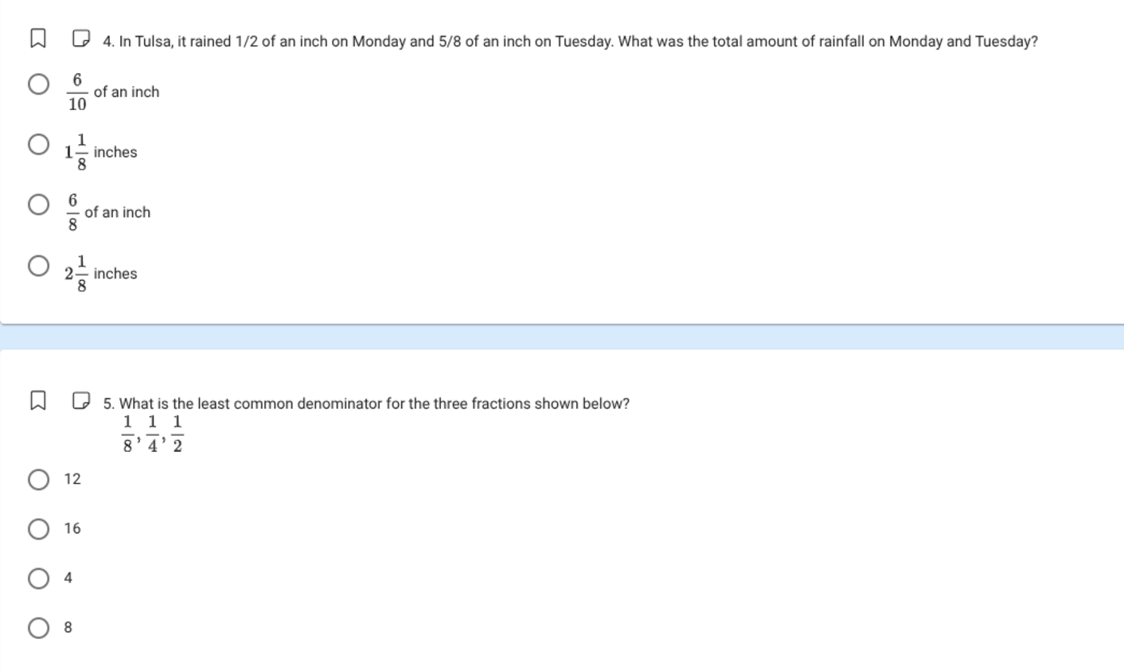Choose the 1 1/8 inches option
This screenshot has height=670, width=1124.
click(38, 144)
